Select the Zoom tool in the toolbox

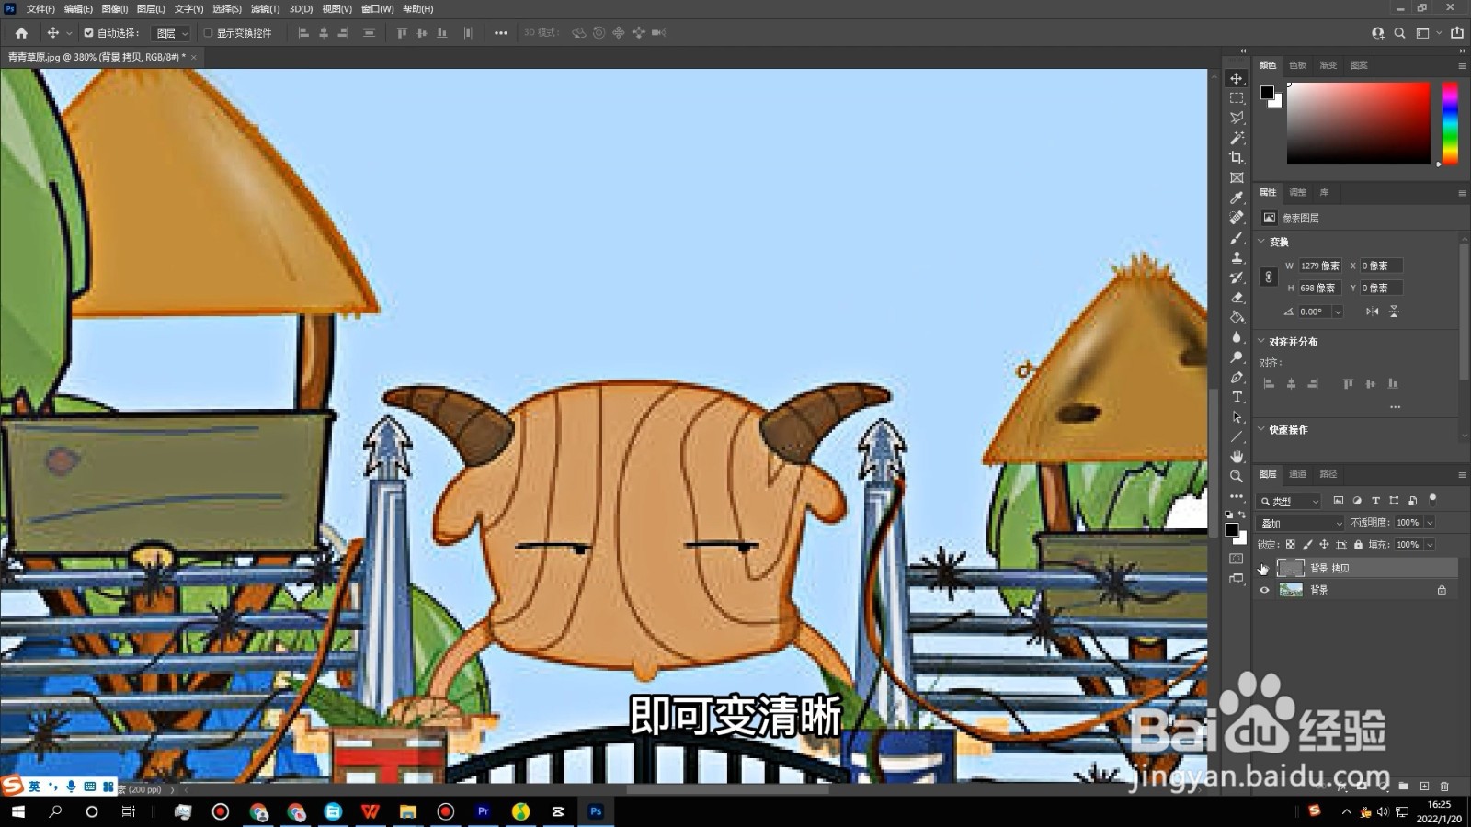(x=1237, y=477)
